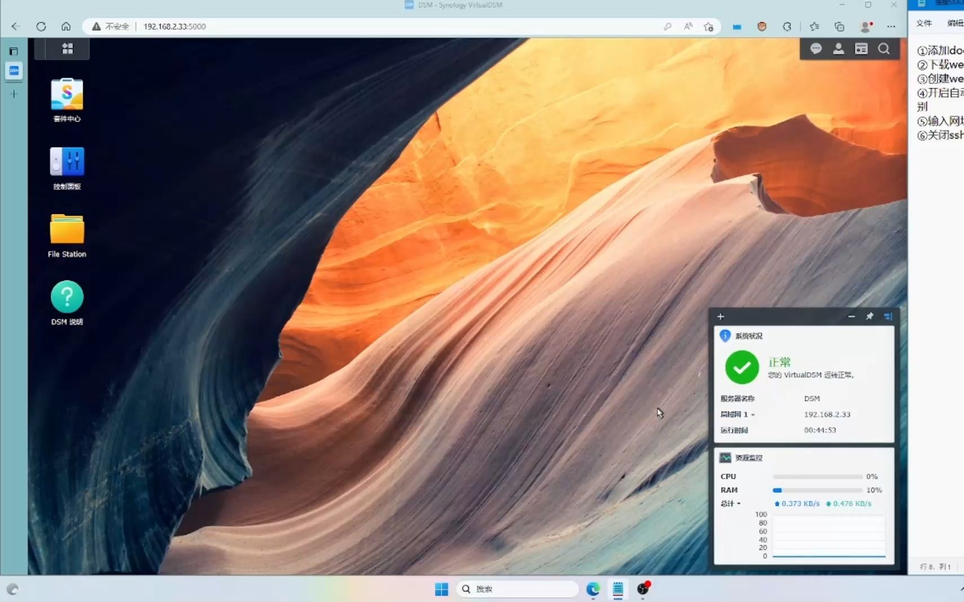The width and height of the screenshot is (964, 602).
Task: Open the File menu in Notepad
Action: pos(924,23)
